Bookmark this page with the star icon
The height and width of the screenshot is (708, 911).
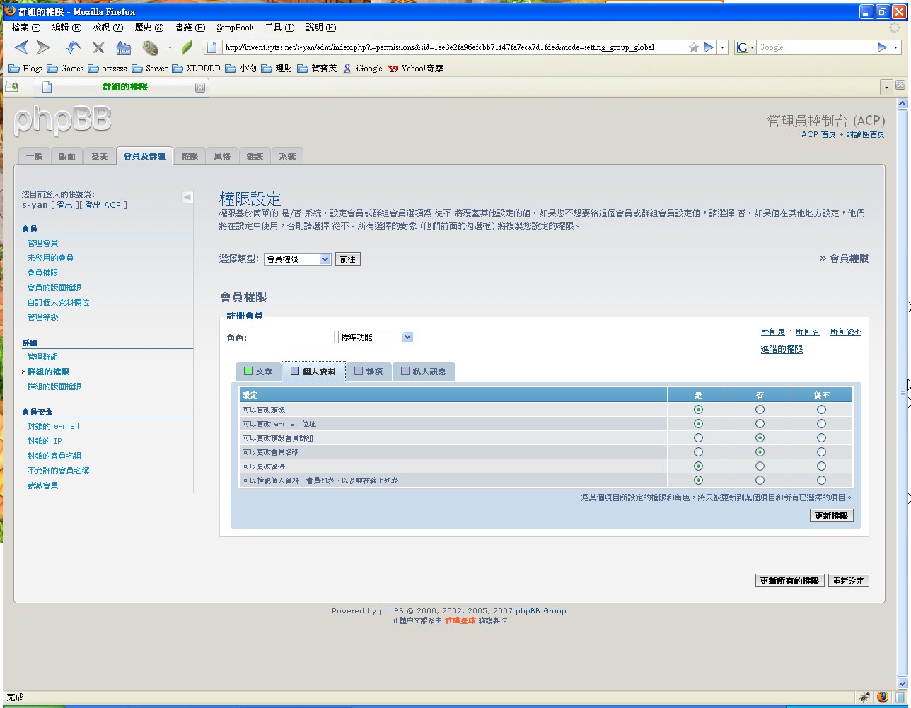(694, 47)
